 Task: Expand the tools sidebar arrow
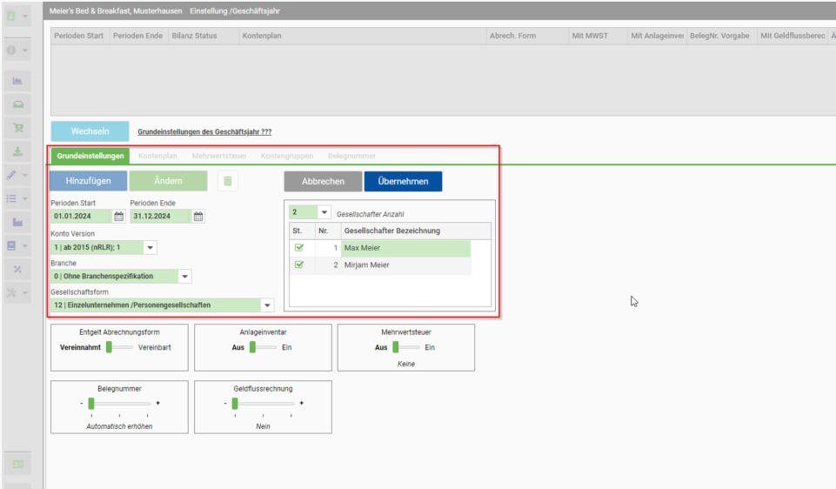tap(24, 292)
